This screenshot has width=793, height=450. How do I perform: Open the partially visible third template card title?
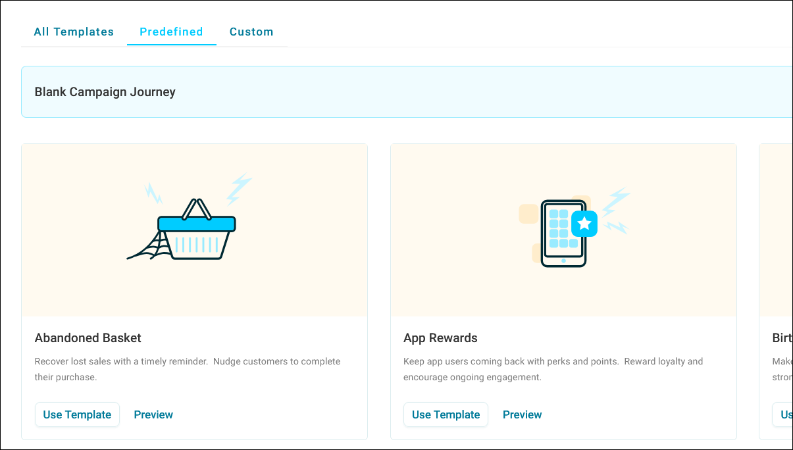tap(782, 338)
